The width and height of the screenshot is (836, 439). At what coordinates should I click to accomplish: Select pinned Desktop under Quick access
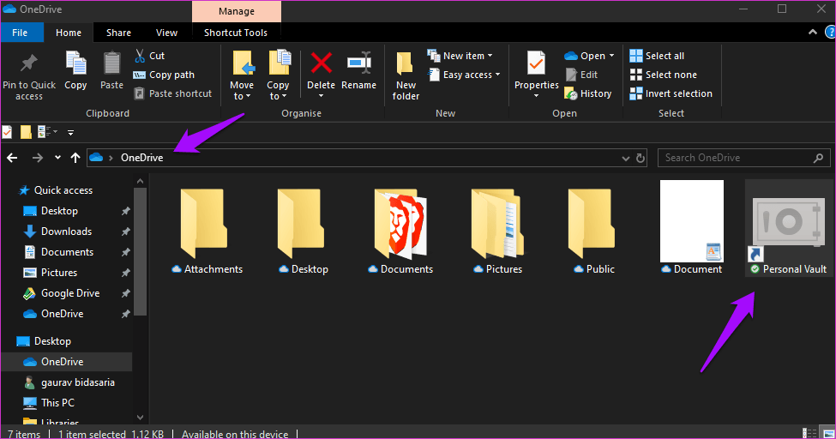click(52, 211)
